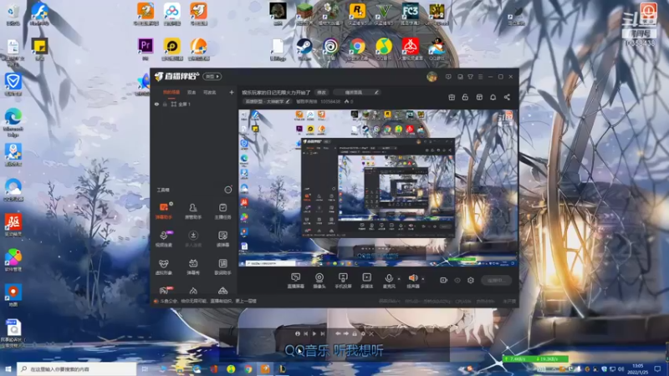
Task: Open the 弹幕助手 danmaku assistant tool
Action: [163, 211]
